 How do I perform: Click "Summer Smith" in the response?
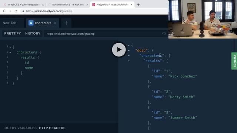point(183,117)
